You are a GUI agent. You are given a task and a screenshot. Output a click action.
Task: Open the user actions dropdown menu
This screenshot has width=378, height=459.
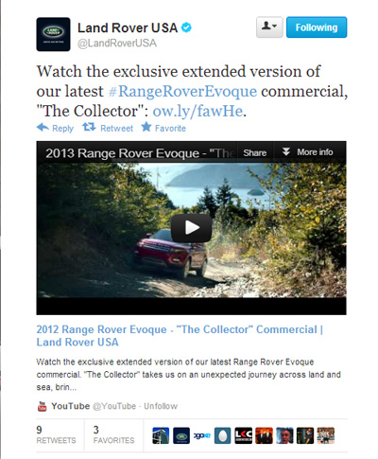click(x=269, y=27)
